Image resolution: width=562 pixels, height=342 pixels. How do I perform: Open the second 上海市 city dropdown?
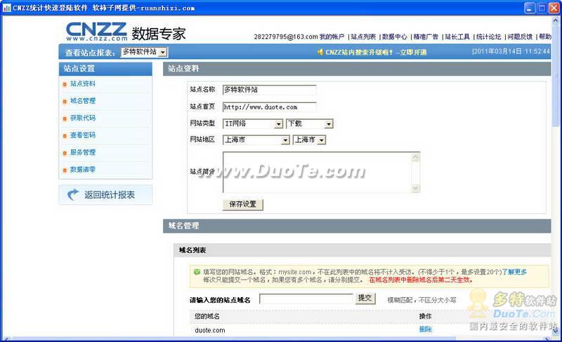[x=309, y=140]
